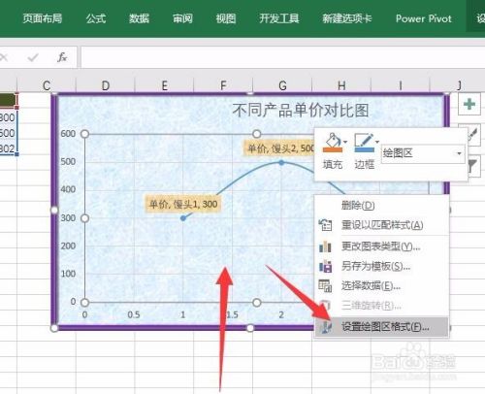Choose 删除(D) from context menu
Image resolution: width=485 pixels, height=394 pixels.
point(382,205)
